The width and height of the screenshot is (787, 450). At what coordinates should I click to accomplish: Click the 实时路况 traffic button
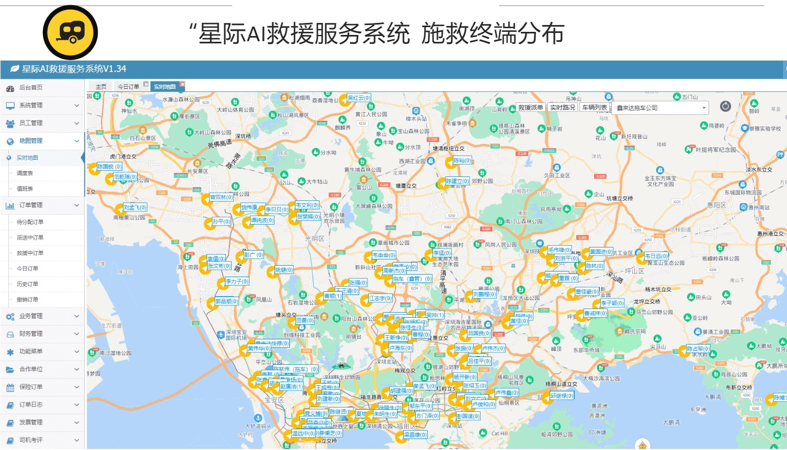click(562, 108)
